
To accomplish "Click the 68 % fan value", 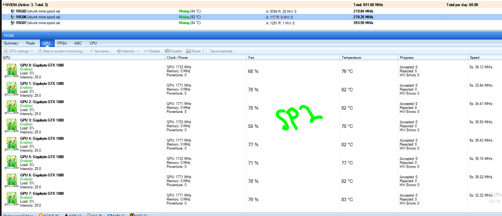I will pyautogui.click(x=253, y=71).
